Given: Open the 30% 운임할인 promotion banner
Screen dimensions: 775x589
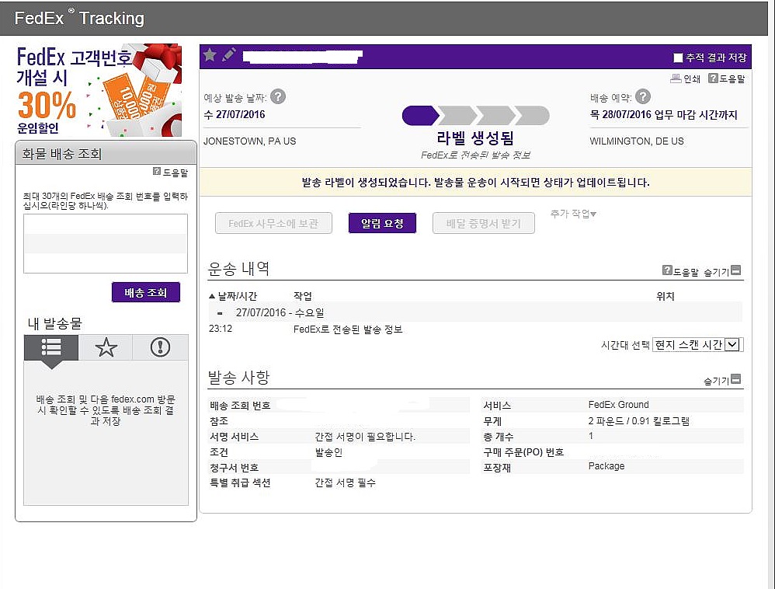Looking at the screenshot, I should [99, 90].
